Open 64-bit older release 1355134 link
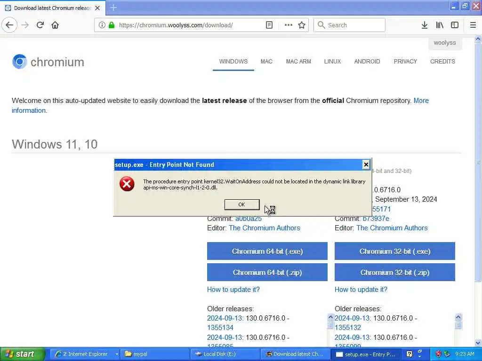 tap(220, 328)
